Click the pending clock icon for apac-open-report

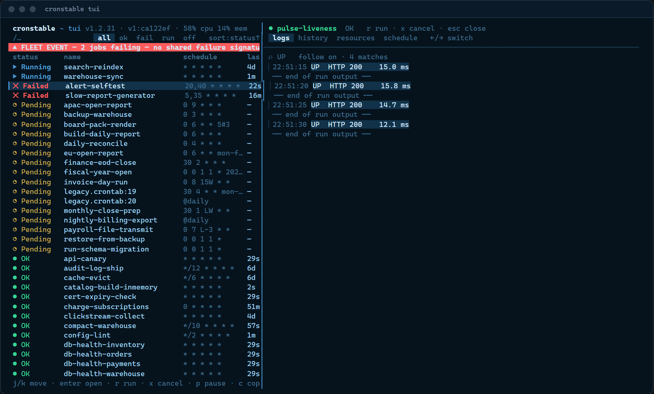tap(15, 105)
